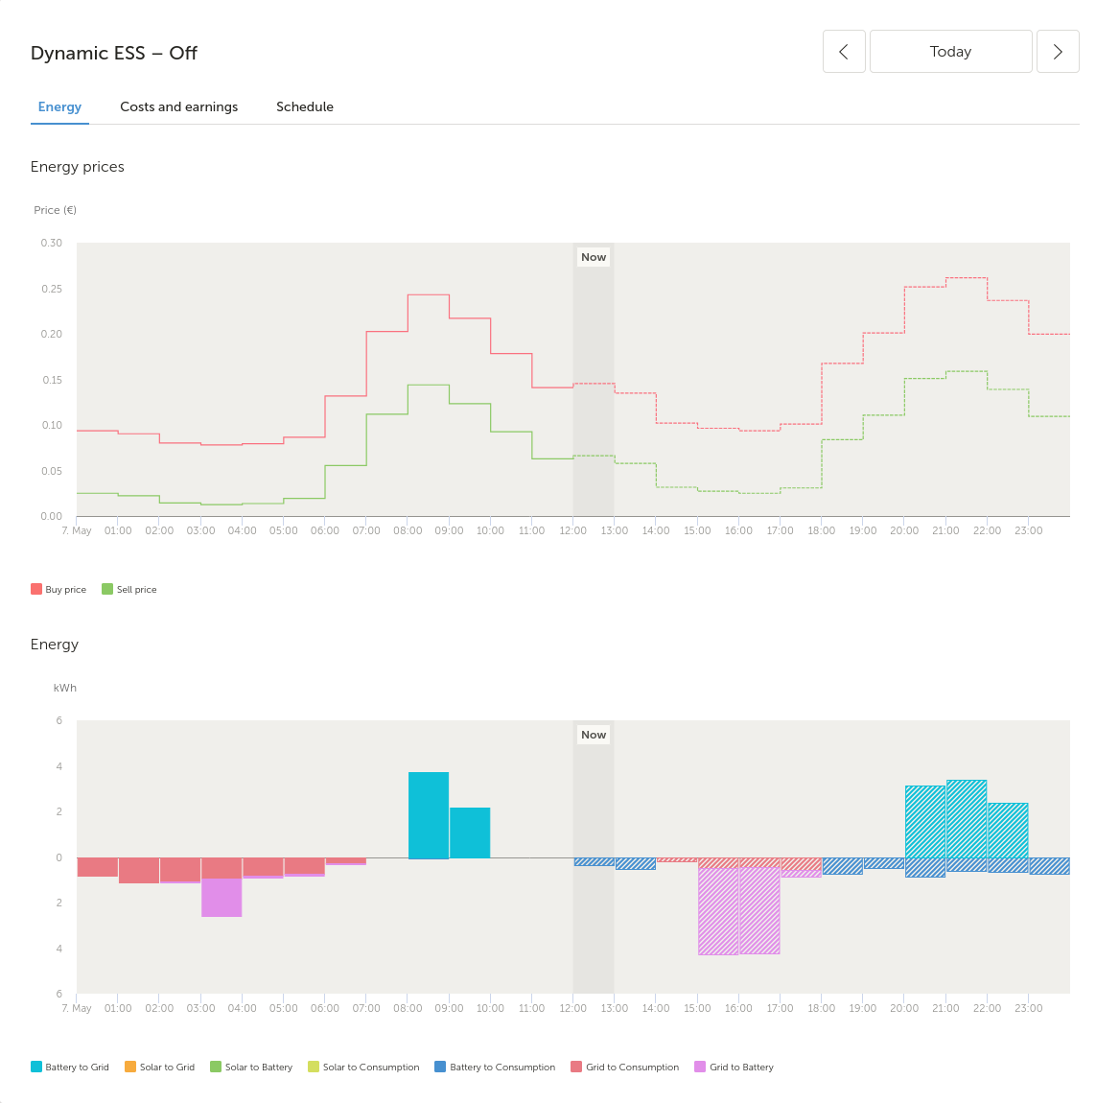Toggle Grid to Consumption legend entry

click(625, 1068)
